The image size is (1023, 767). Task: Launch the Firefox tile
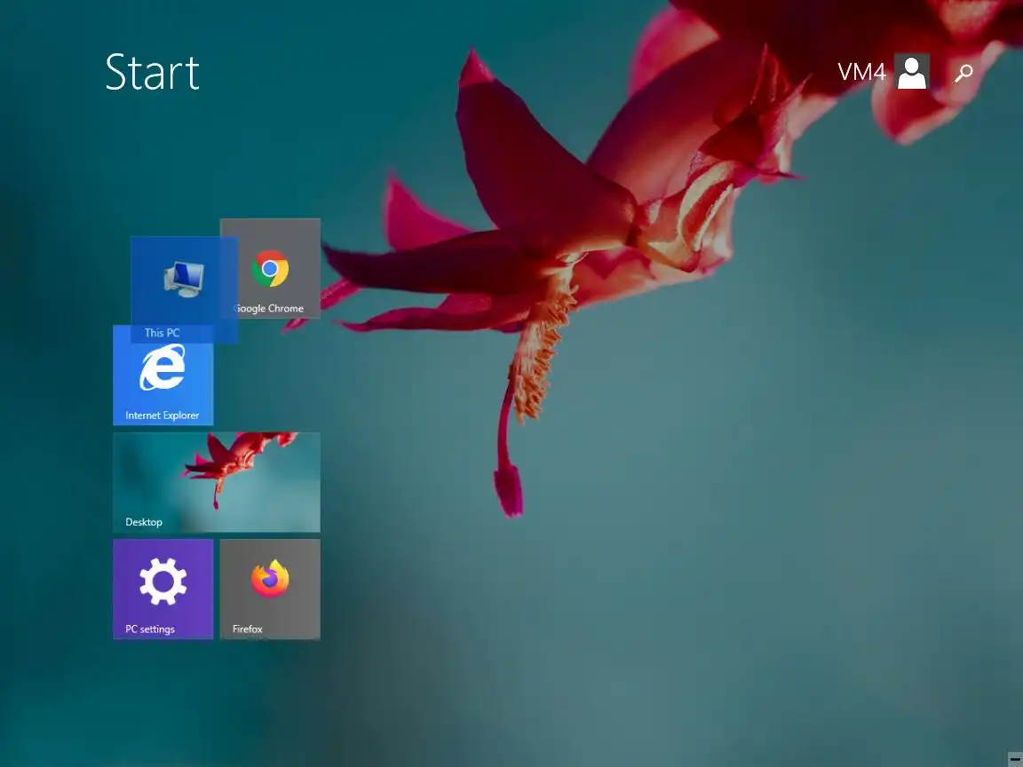(x=270, y=589)
